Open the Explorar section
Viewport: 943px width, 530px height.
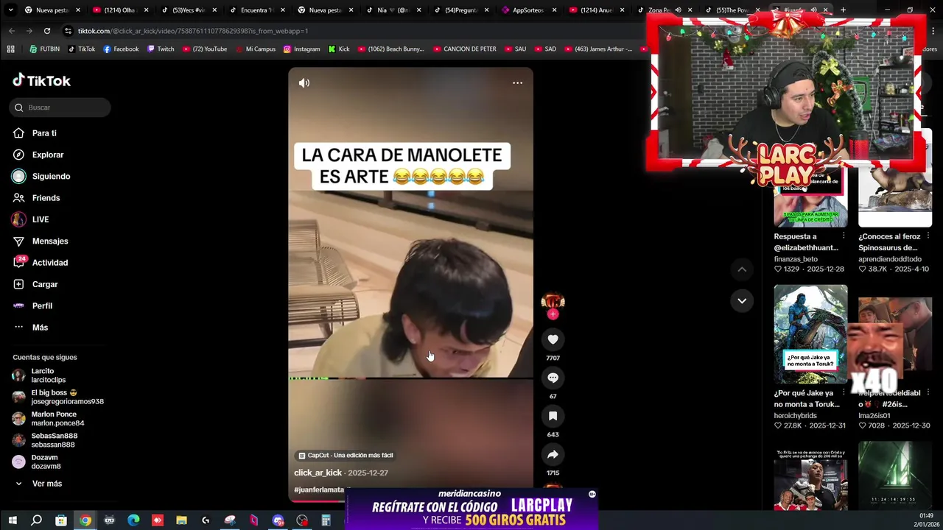pos(48,155)
